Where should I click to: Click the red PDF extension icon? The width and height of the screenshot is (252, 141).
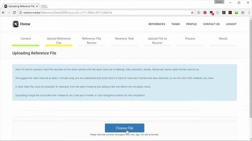pyautogui.click(x=230, y=13)
